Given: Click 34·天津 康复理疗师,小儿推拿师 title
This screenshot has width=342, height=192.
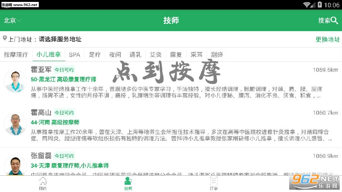Looking at the screenshot, I should click(x=70, y=166).
